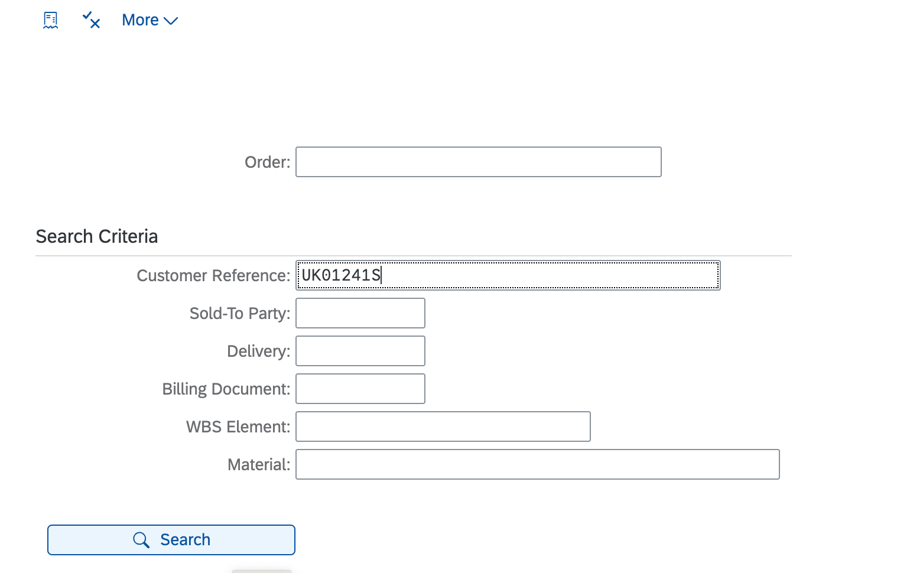The image size is (923, 573).
Task: Click the "Material:" label text
Action: (x=258, y=465)
